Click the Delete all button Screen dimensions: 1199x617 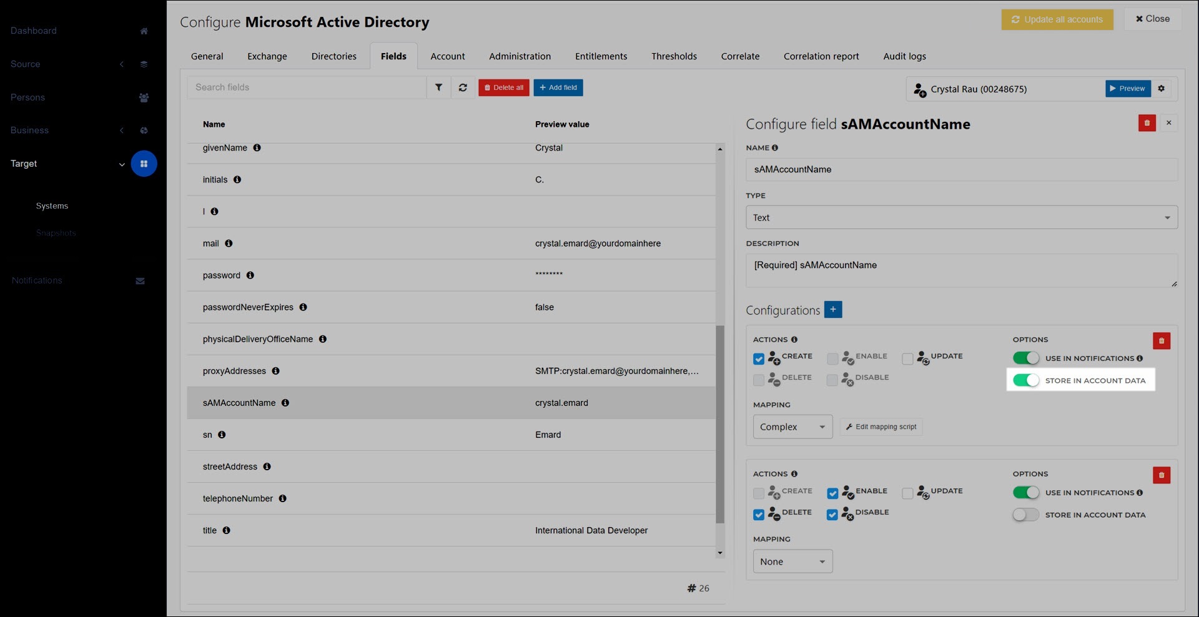click(x=503, y=87)
